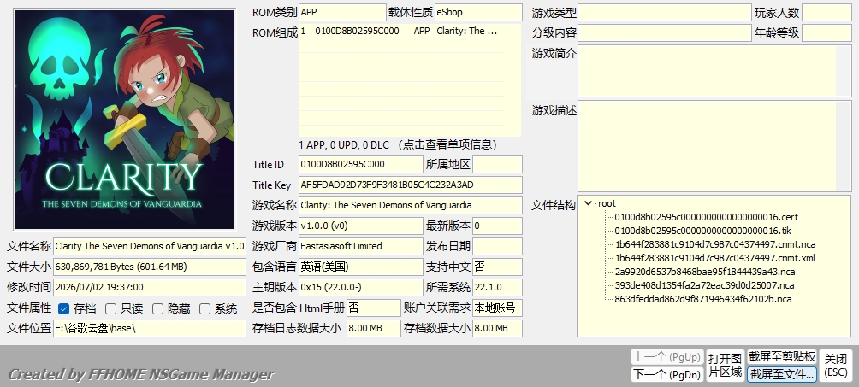This screenshot has width=859, height=387.
Task: Select 2a9920d6537b8468bae95f1844439a43.nca entry
Action: [704, 272]
